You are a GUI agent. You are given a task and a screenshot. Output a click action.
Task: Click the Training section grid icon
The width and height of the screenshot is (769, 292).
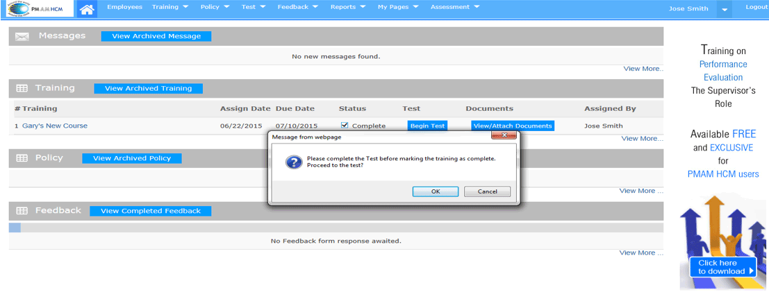pyautogui.click(x=22, y=89)
